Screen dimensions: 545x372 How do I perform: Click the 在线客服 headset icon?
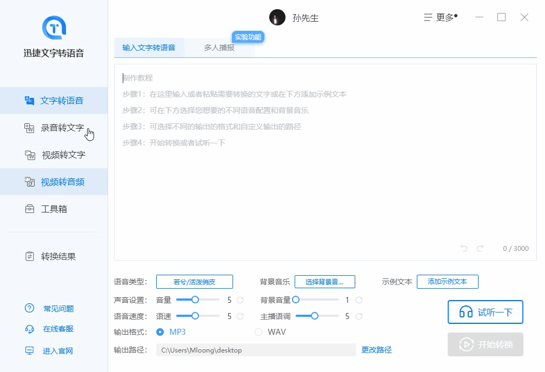coord(30,329)
